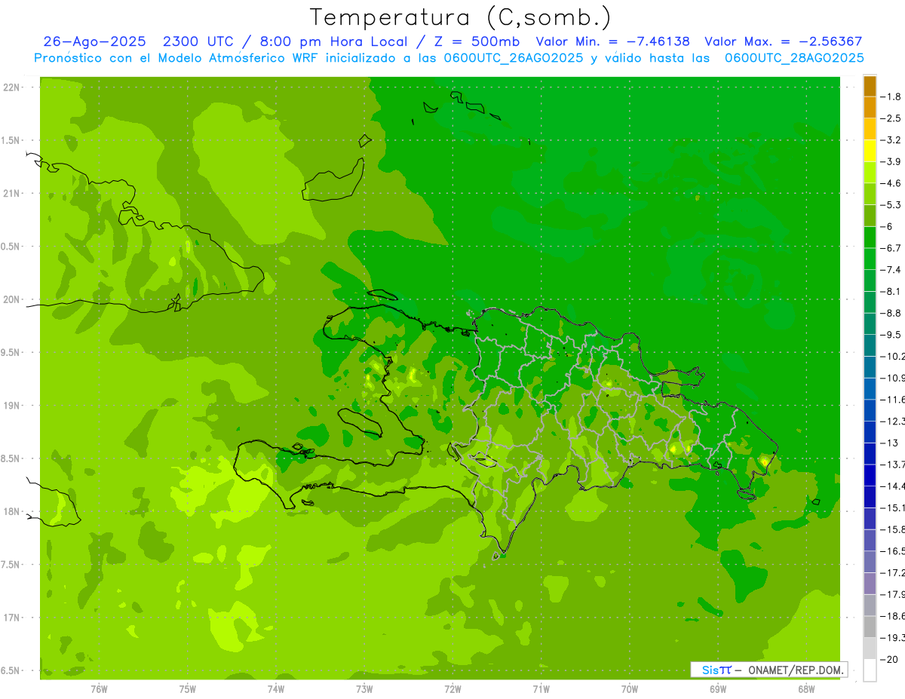
Task: Pick the gray swatch between -18.6 and -19.3
Action: (870, 627)
